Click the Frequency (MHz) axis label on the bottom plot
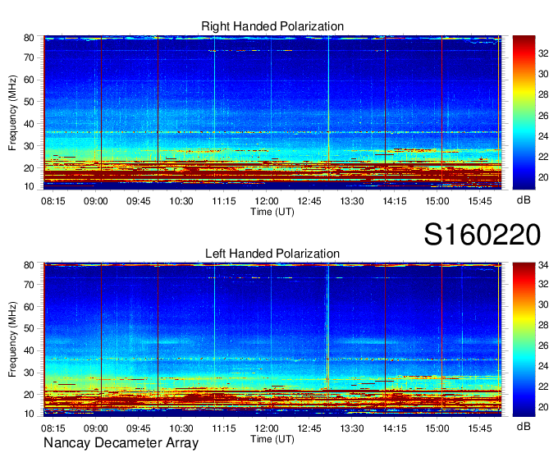This screenshot has width=558, height=453. click(x=12, y=340)
